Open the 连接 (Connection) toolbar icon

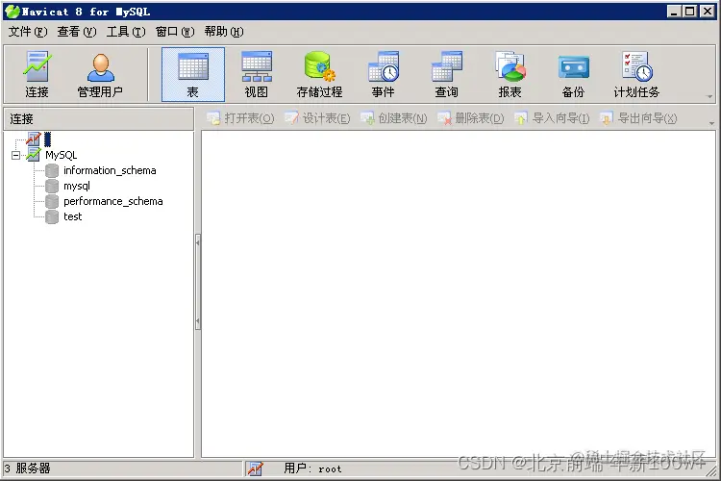(x=37, y=75)
